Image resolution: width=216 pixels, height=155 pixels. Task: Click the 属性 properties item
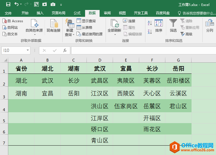(x=129, y=28)
